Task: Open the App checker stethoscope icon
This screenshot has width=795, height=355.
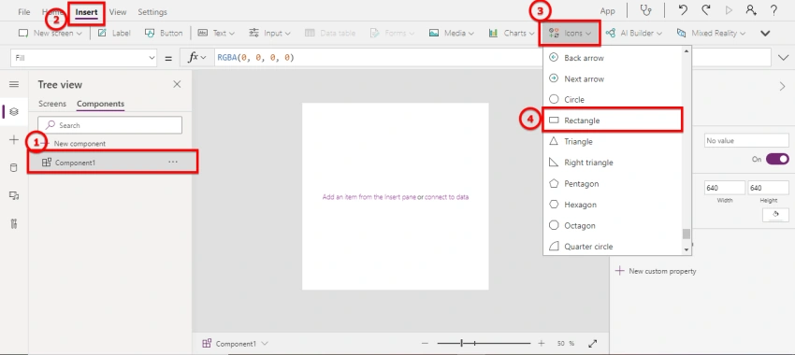Action: coord(646,10)
